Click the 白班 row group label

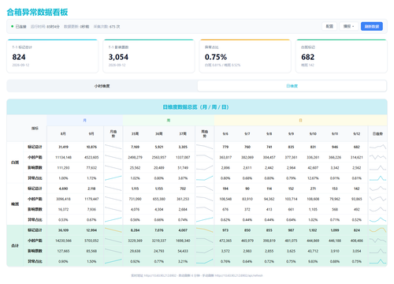[15, 163]
